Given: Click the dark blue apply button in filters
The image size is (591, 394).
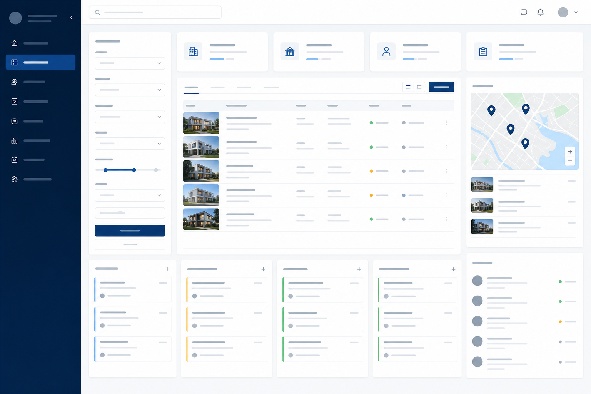Looking at the screenshot, I should point(130,230).
